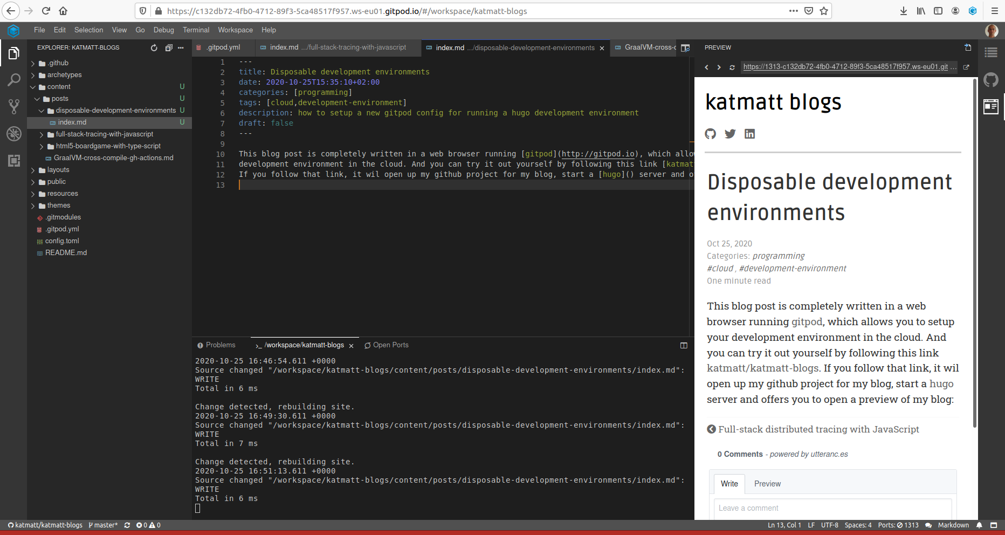The image size is (1005, 535).
Task: Bookmark this page with star icon
Action: click(824, 11)
